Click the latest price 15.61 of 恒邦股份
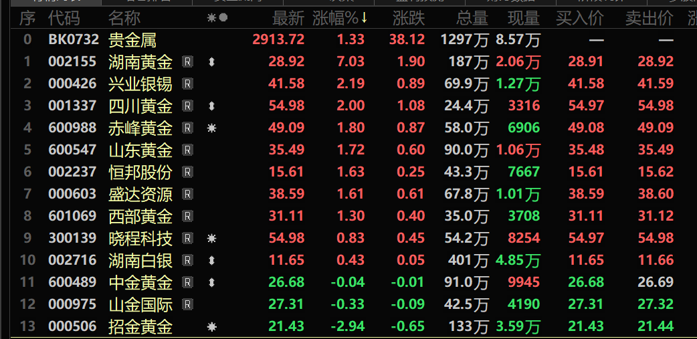The width and height of the screenshot is (697, 339). tap(286, 172)
